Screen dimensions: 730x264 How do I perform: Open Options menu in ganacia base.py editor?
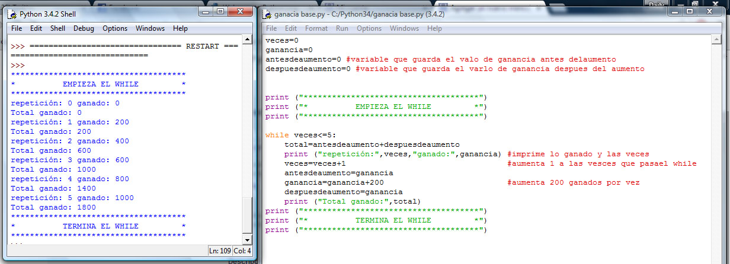369,28
